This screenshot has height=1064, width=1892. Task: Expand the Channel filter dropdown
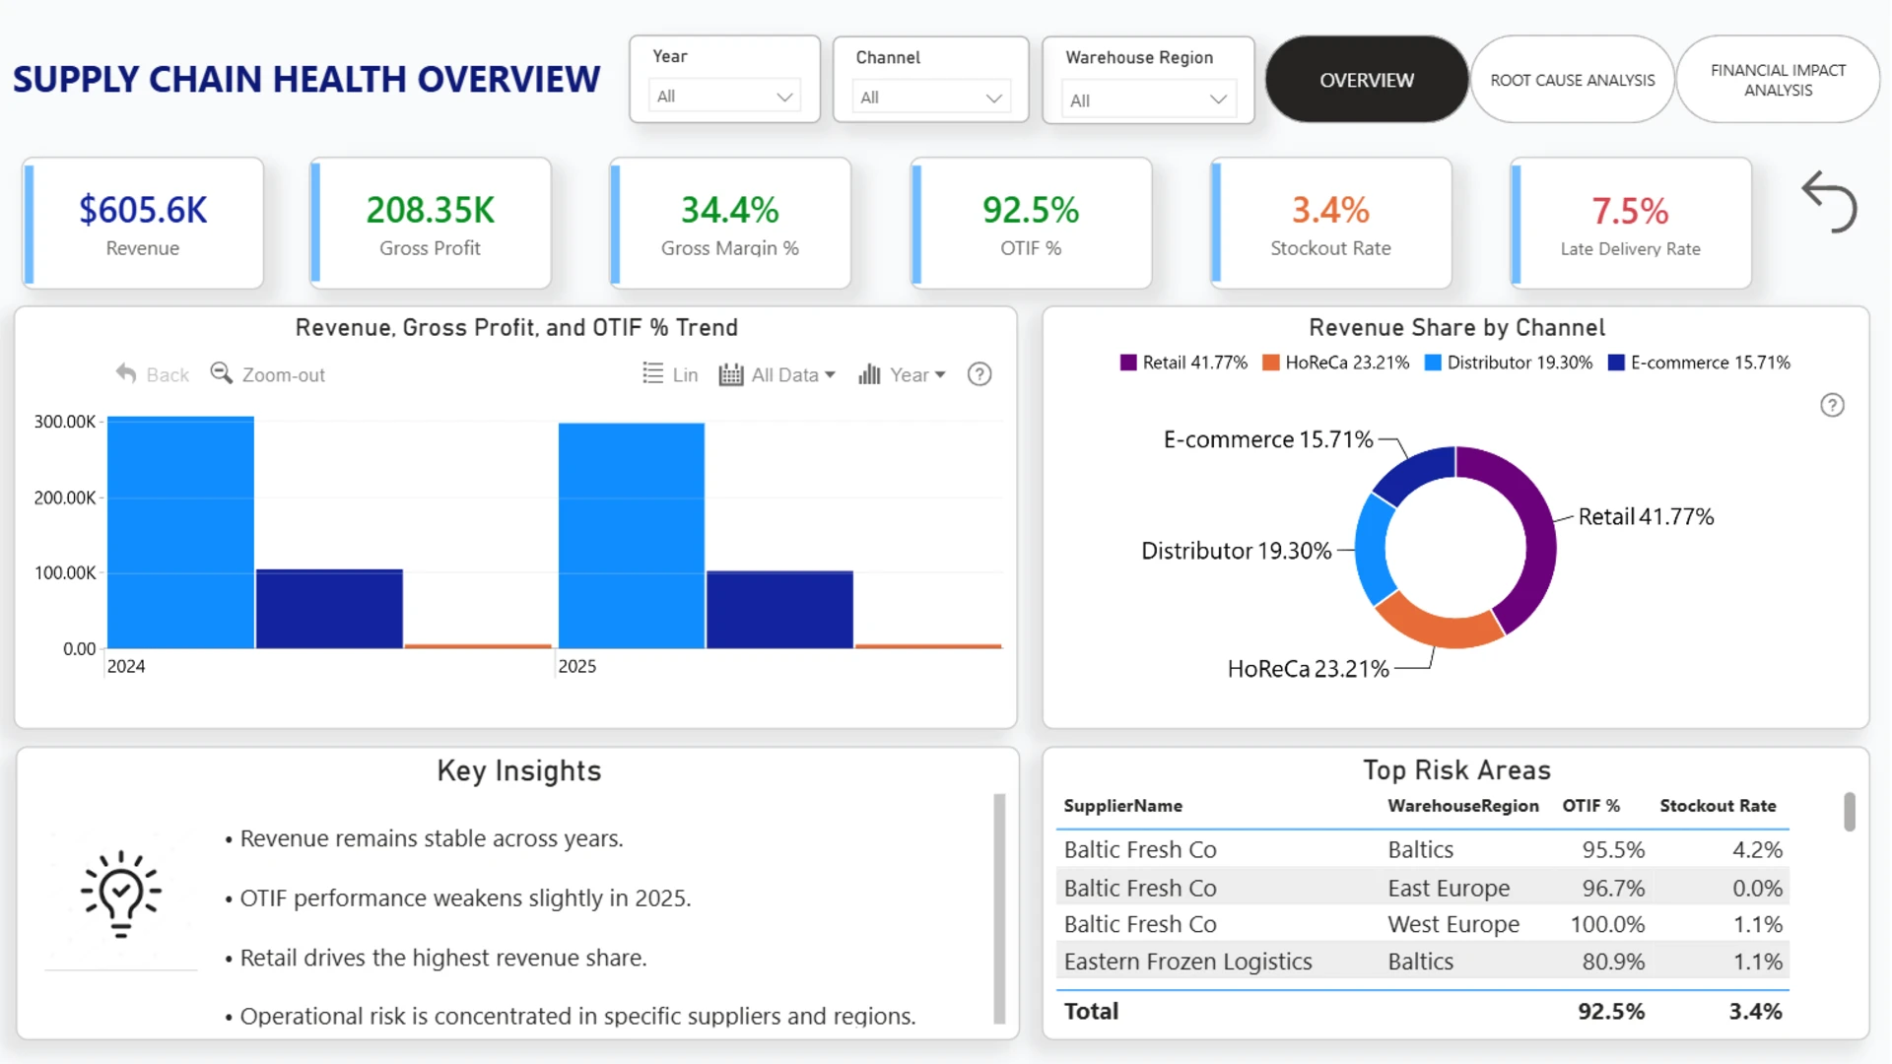pos(930,98)
